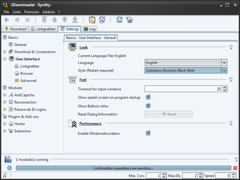Expand Download & Connections tree node
Image resolution: width=240 pixels, height=180 pixels.
coord(4,52)
